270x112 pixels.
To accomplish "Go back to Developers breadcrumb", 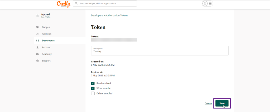I will [97, 15].
